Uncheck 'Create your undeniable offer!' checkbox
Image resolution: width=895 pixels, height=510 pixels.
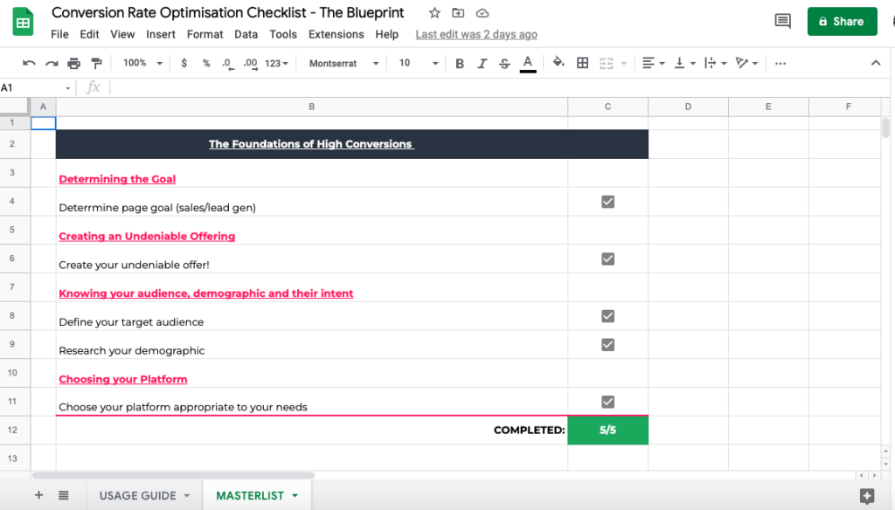608,259
